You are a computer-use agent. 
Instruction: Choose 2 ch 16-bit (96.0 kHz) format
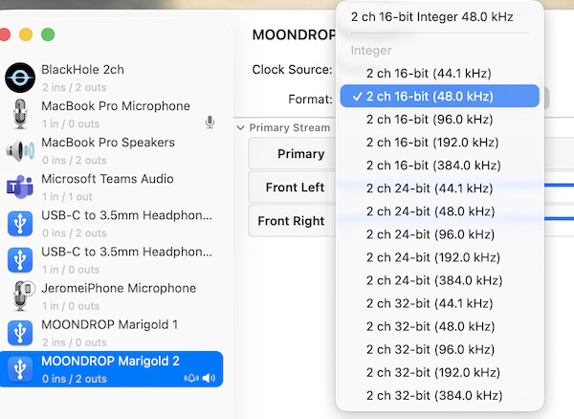440,120
